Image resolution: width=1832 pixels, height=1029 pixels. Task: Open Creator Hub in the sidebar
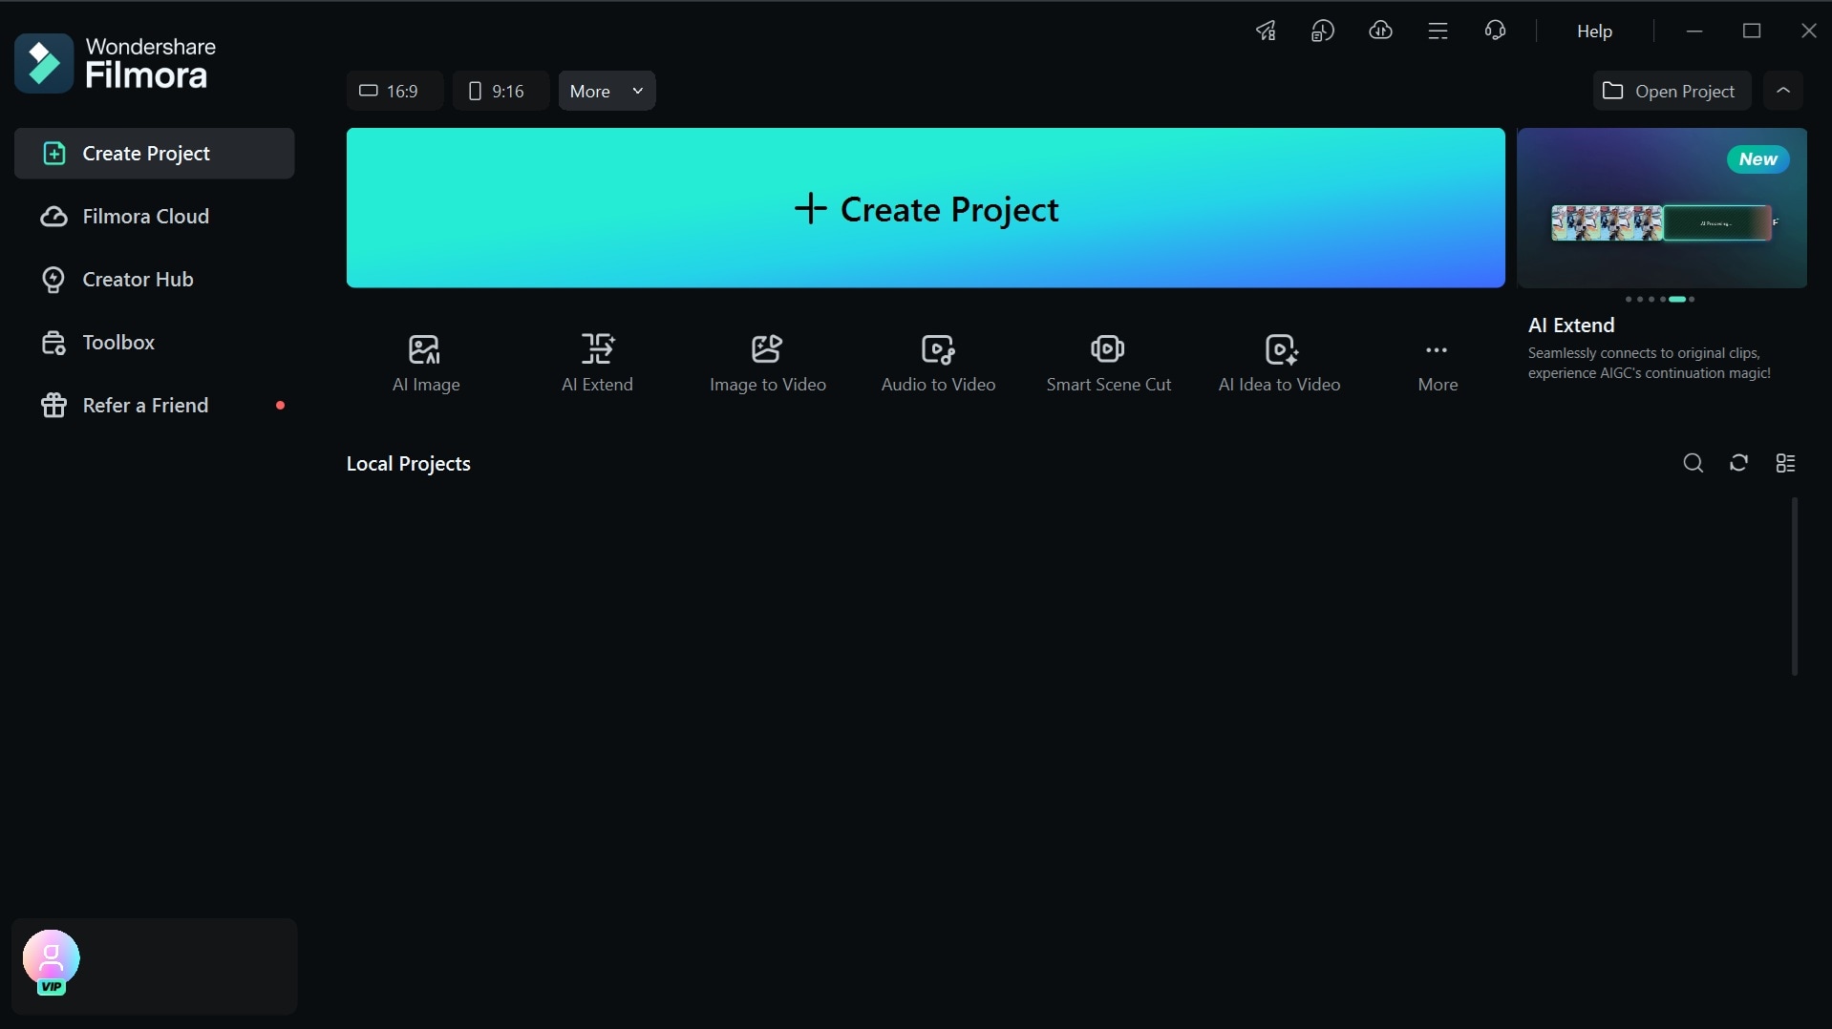154,279
